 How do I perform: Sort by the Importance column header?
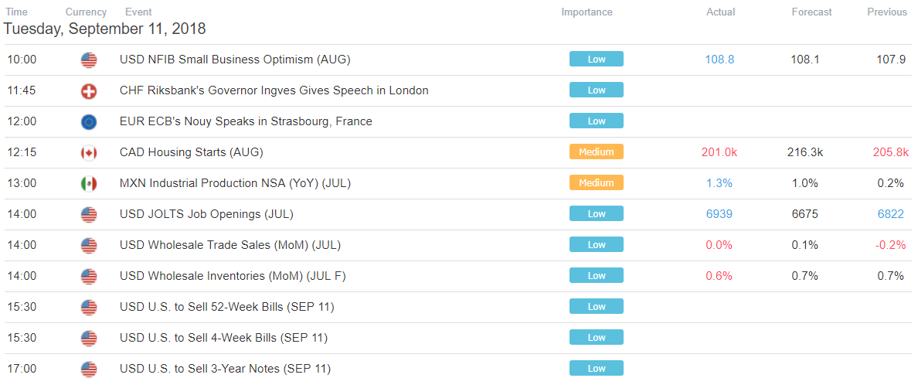tap(586, 12)
